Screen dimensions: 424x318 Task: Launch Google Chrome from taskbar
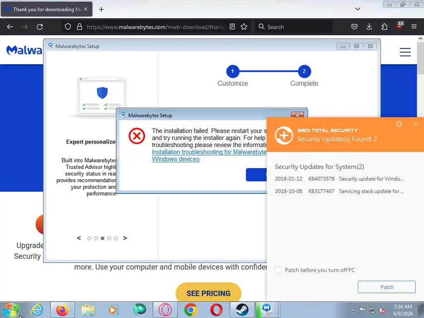point(190,310)
